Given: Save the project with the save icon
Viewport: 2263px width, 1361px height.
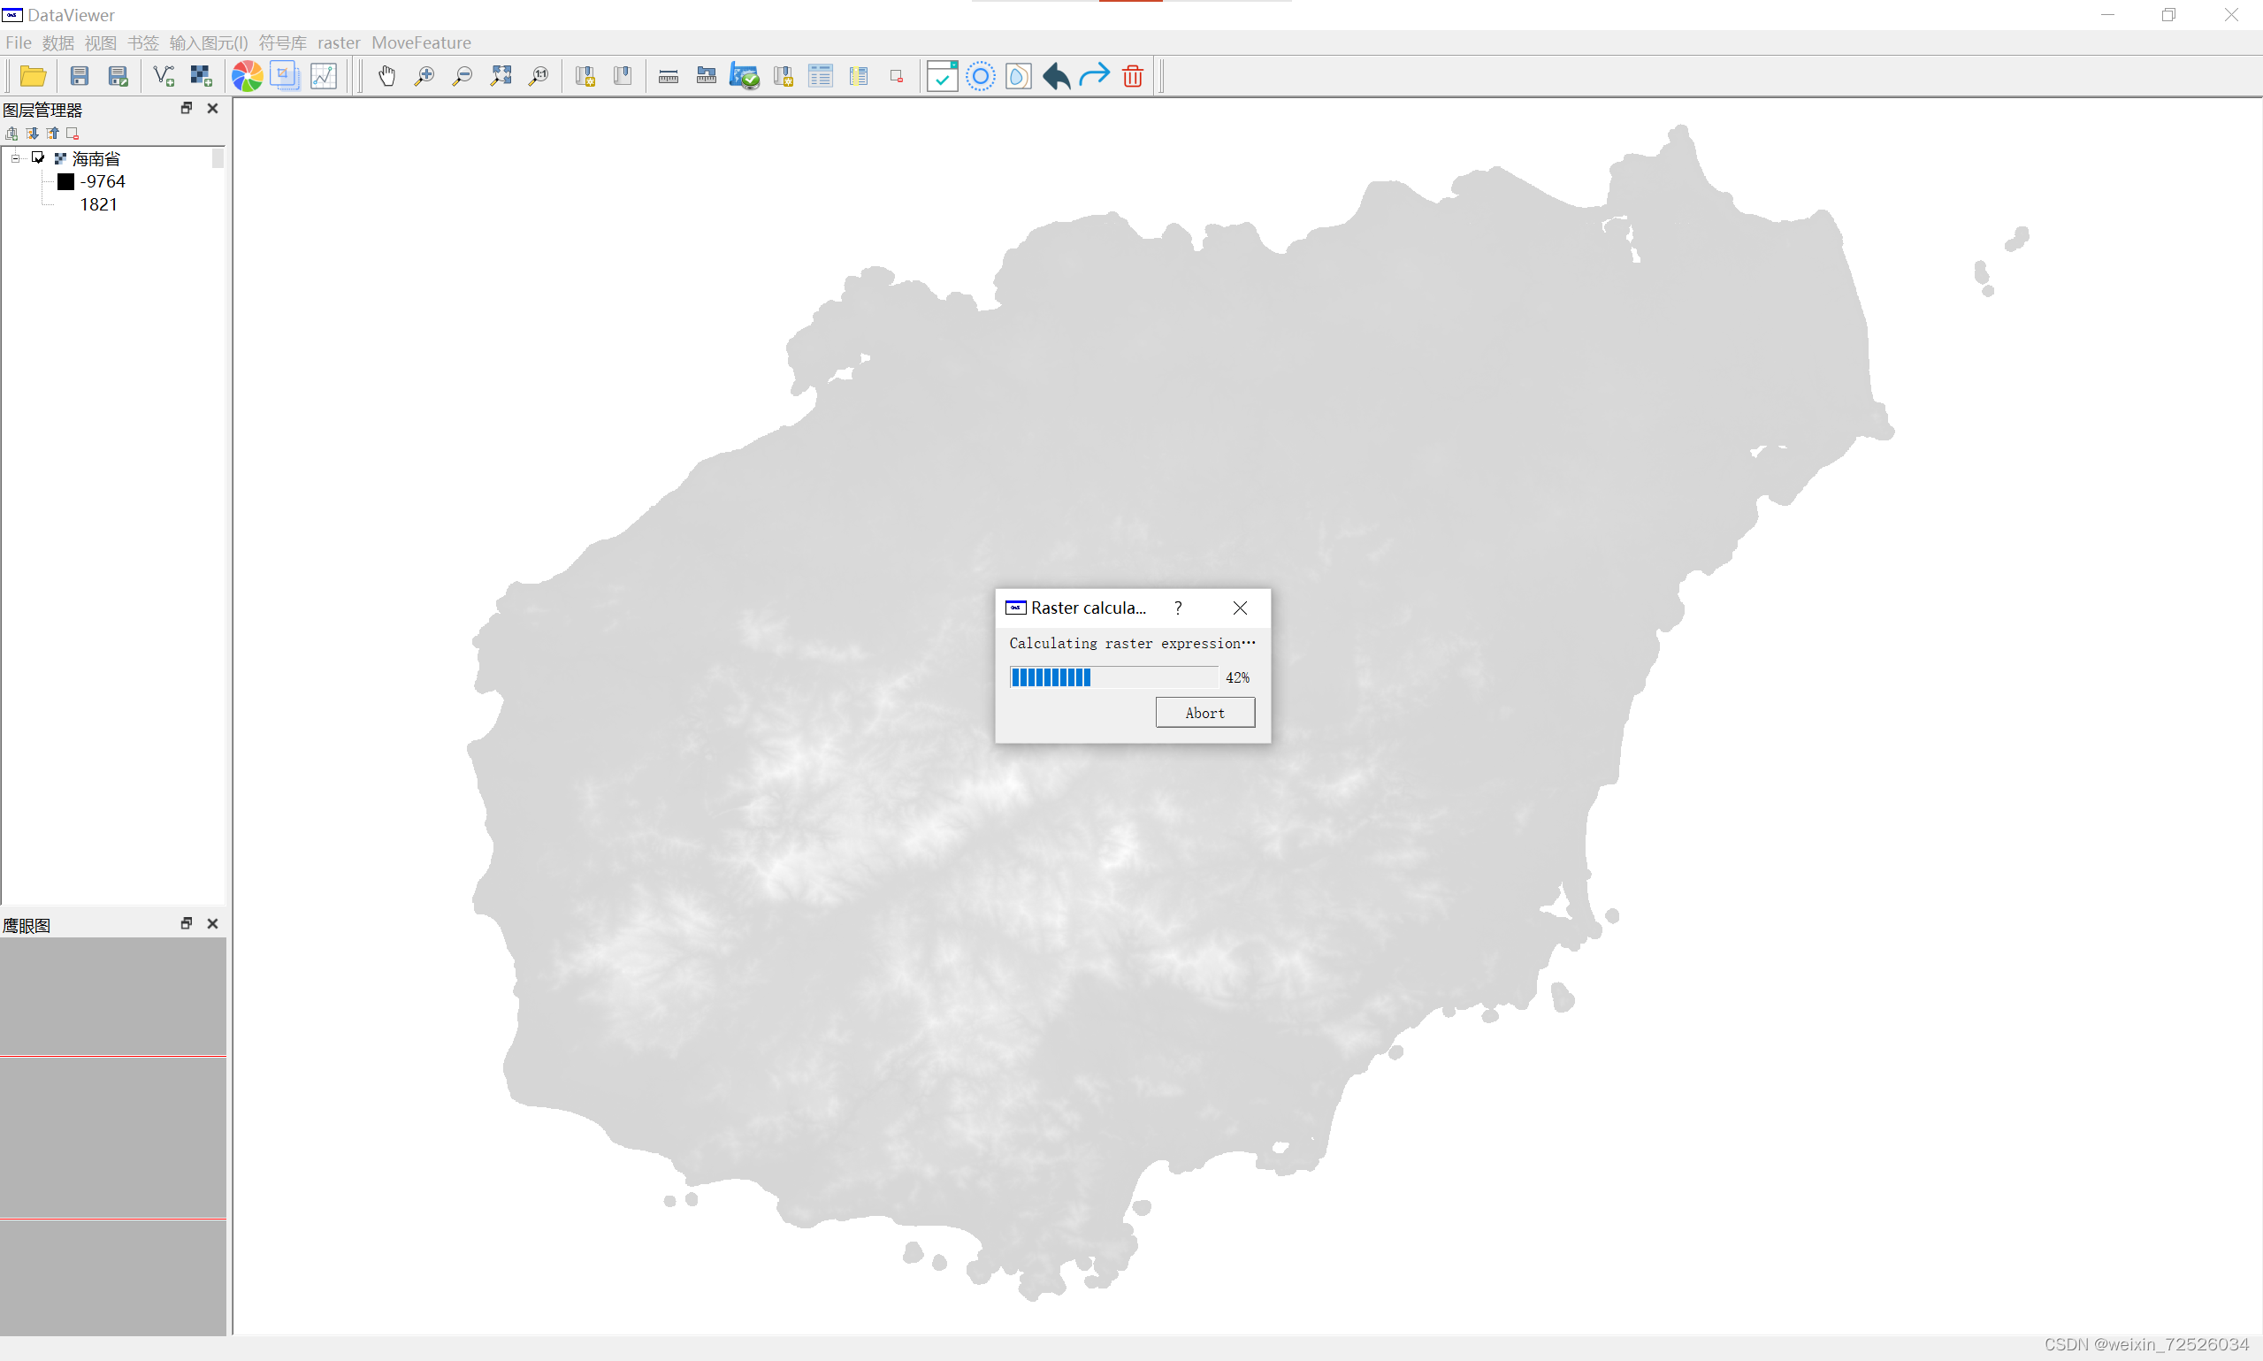Looking at the screenshot, I should 80,75.
